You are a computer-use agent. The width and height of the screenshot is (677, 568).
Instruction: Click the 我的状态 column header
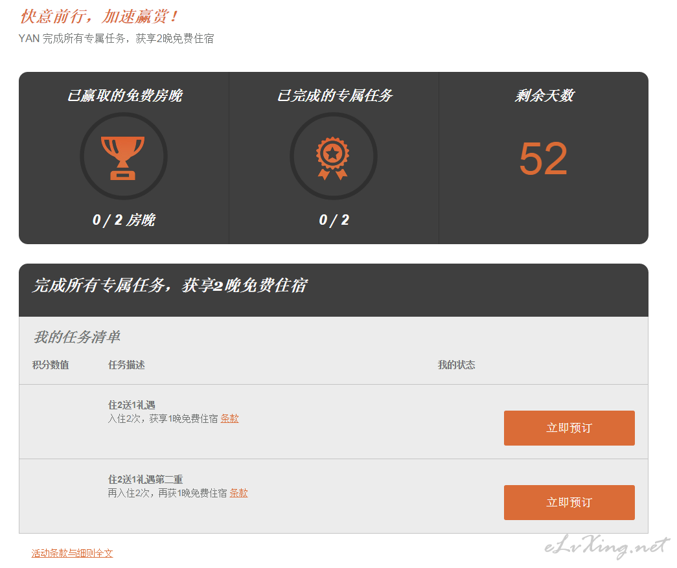(456, 365)
